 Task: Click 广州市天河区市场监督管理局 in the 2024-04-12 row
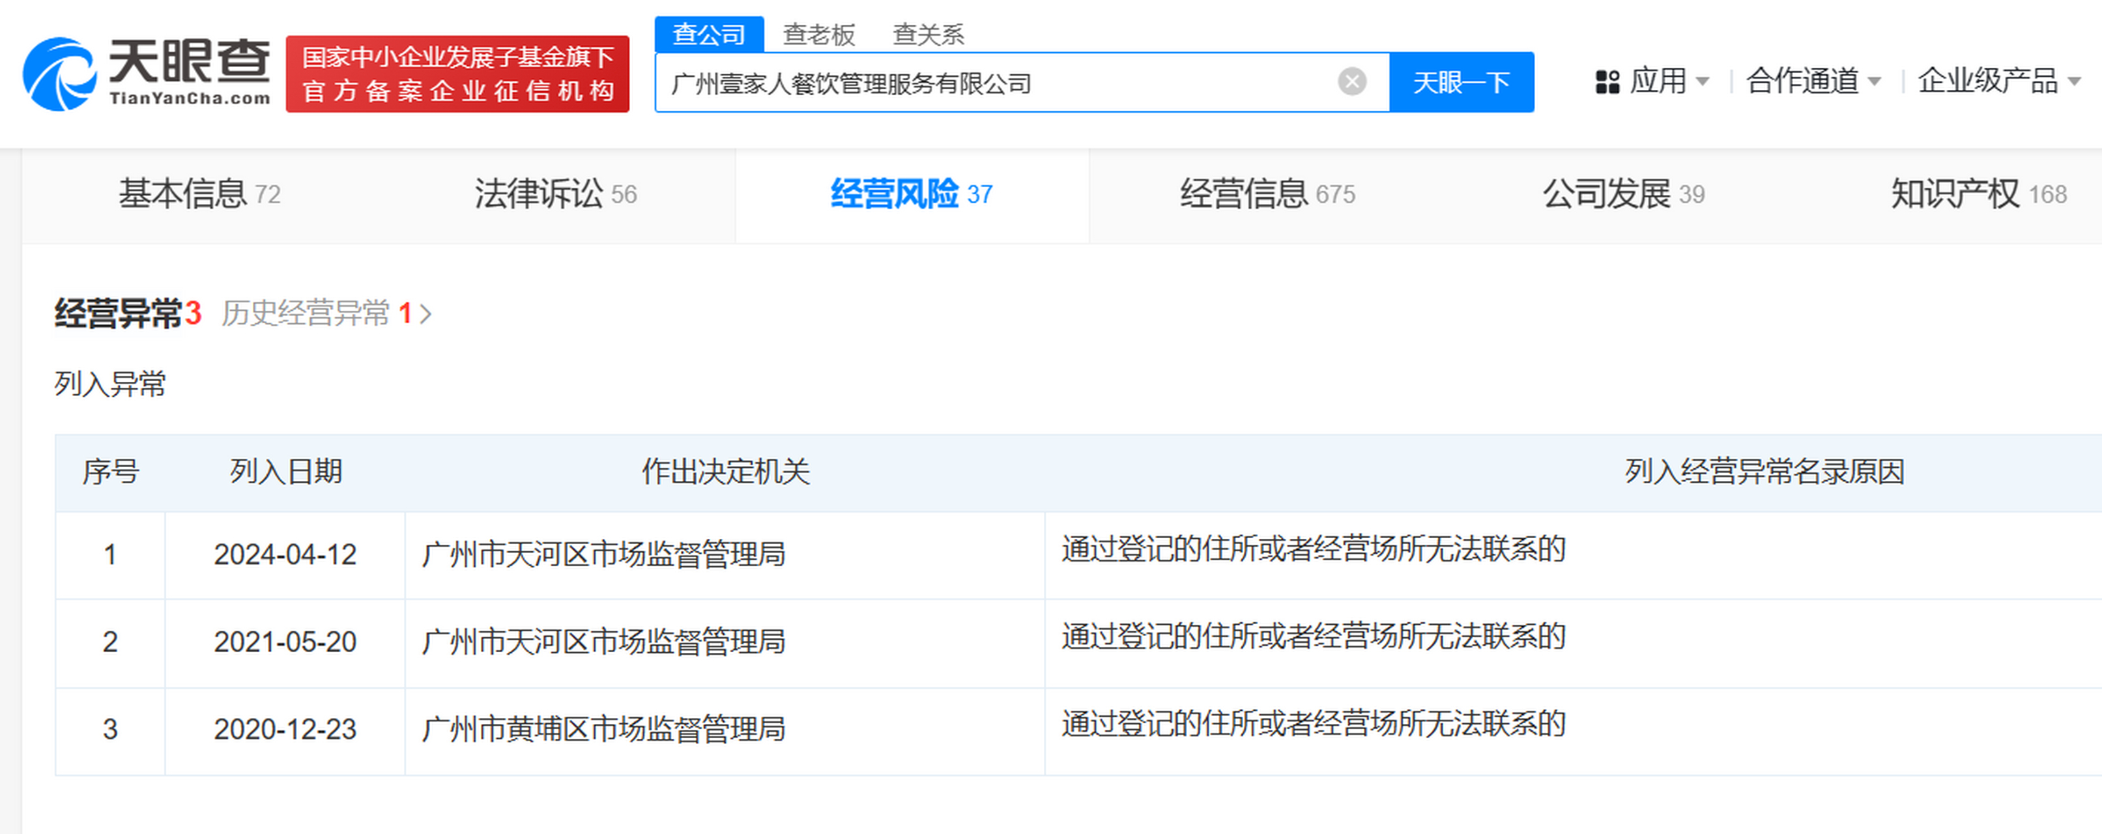point(604,555)
